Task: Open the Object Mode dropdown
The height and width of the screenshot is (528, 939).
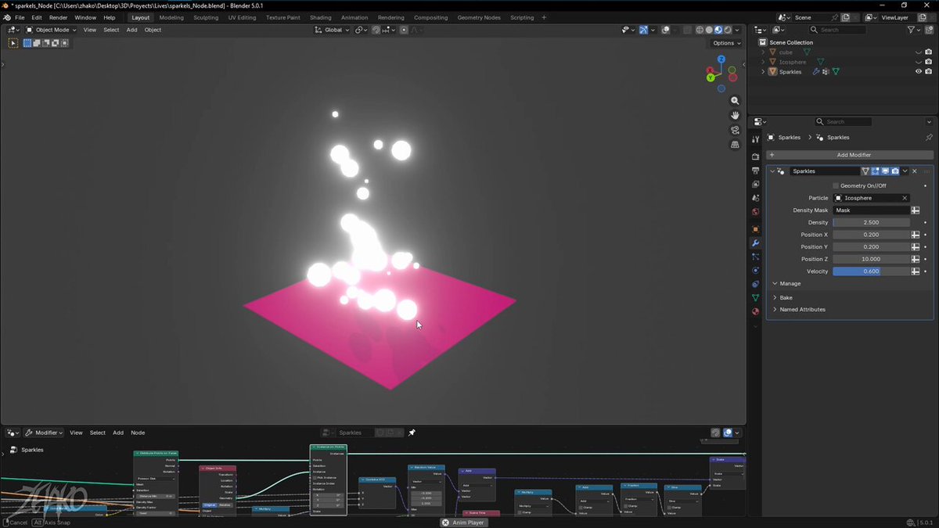Action: tap(51, 30)
